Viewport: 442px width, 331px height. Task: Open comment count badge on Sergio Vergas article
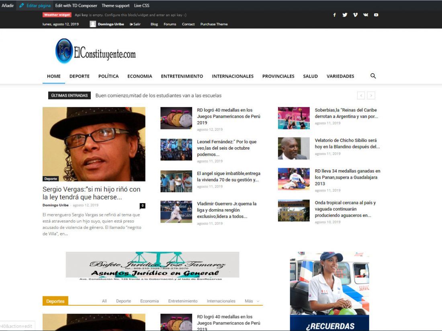[142, 206]
